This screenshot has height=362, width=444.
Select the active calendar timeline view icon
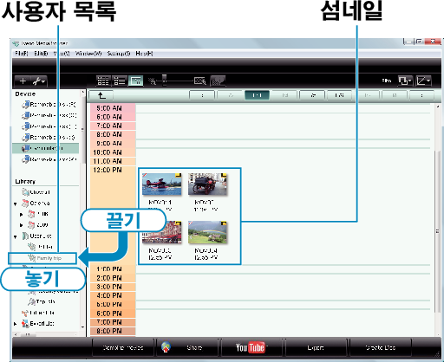135,81
